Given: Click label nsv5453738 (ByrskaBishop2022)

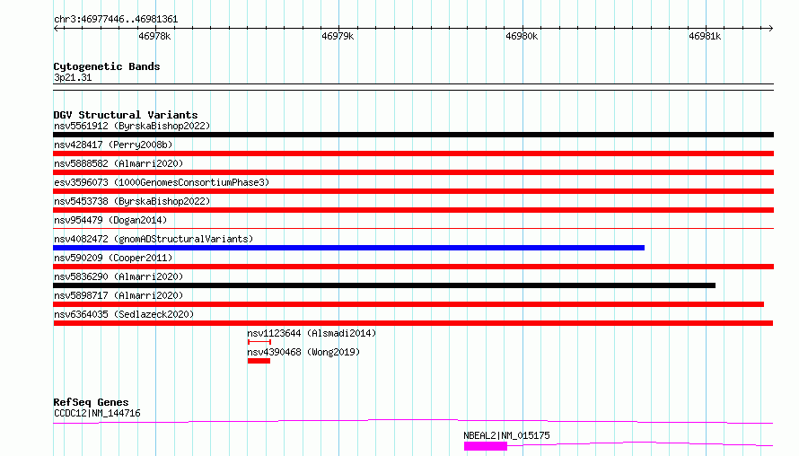Looking at the screenshot, I should point(132,201).
